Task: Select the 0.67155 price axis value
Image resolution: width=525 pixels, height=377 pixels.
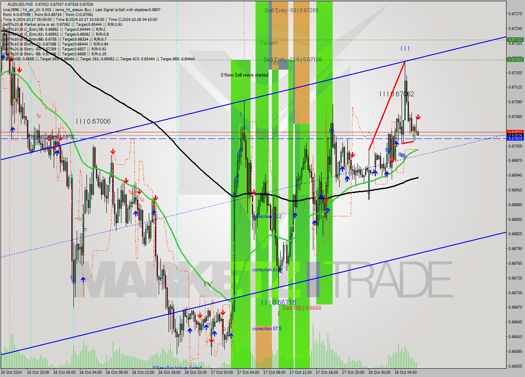Action: [515, 73]
